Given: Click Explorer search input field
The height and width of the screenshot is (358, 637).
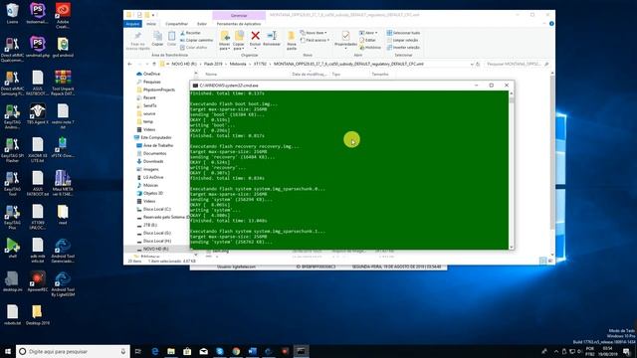Looking at the screenshot, I should pos(518,64).
